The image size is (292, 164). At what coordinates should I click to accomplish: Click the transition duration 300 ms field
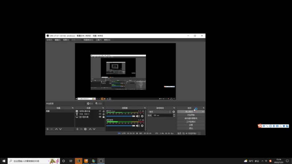tap(162, 116)
